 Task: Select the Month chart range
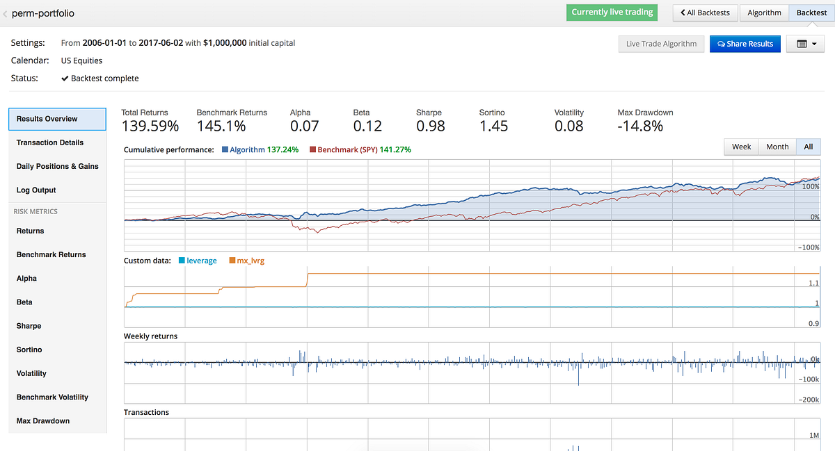(x=777, y=147)
